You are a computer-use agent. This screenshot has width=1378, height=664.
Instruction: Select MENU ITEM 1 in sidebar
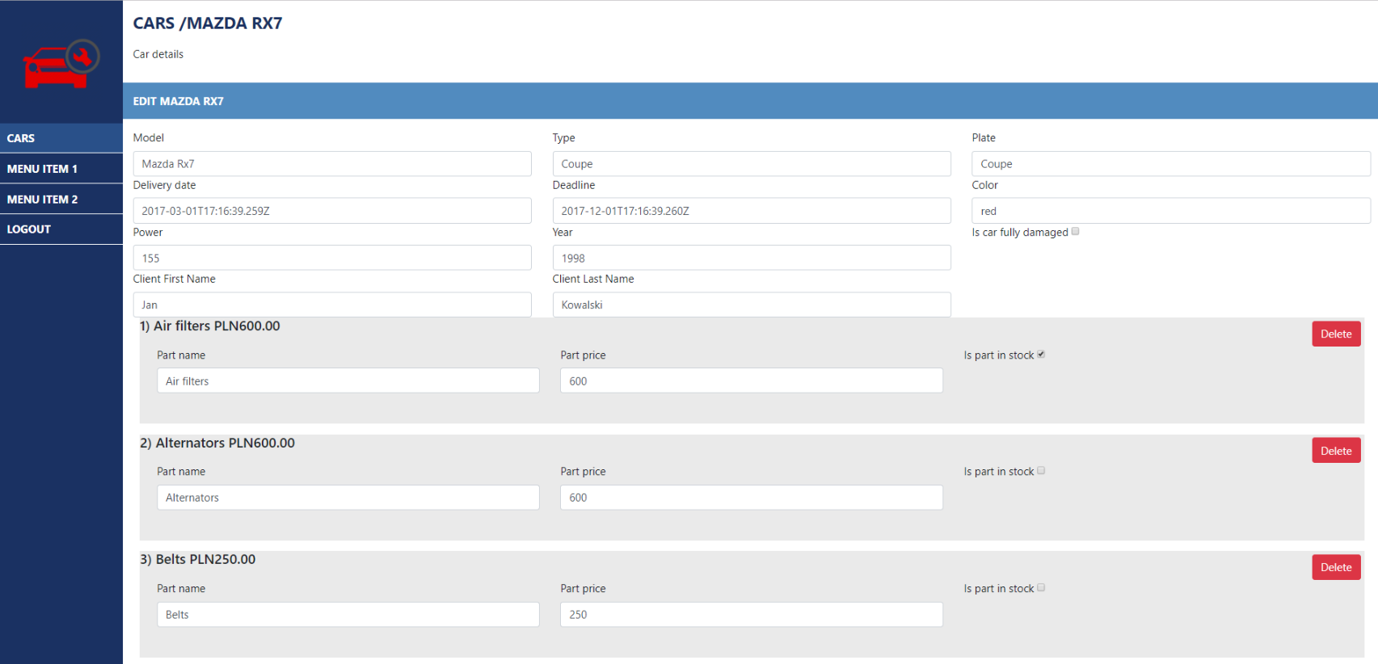click(61, 169)
